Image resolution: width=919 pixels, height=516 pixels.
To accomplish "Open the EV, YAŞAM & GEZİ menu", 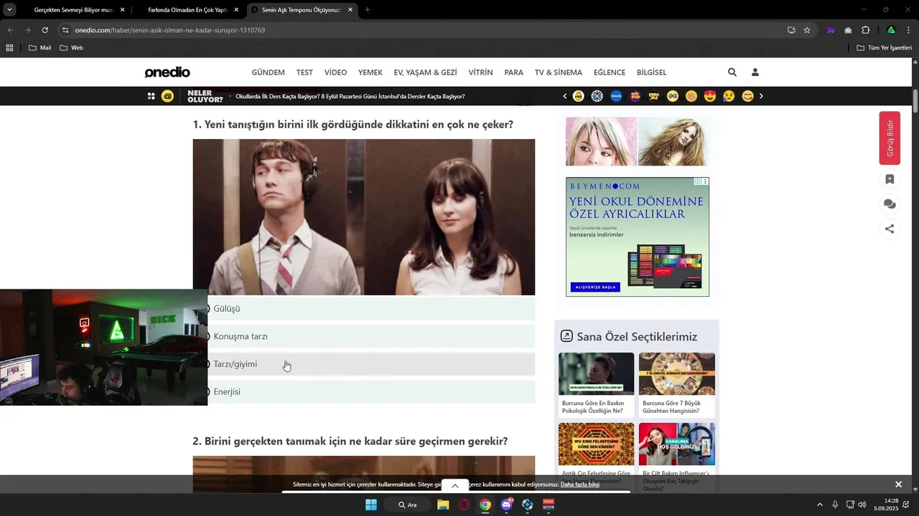I will [x=425, y=72].
